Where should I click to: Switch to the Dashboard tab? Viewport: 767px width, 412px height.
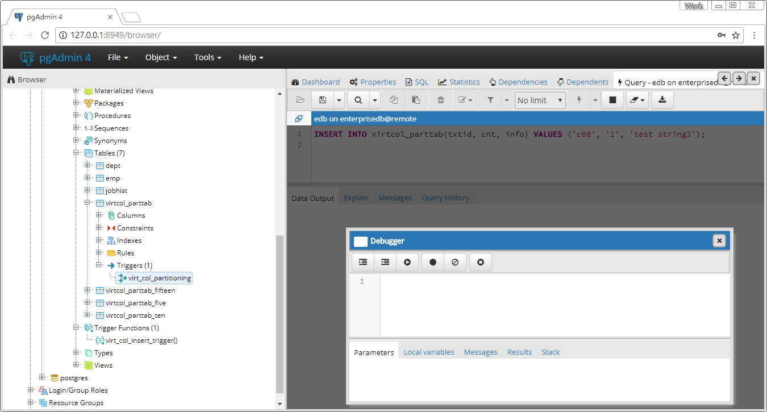[315, 82]
